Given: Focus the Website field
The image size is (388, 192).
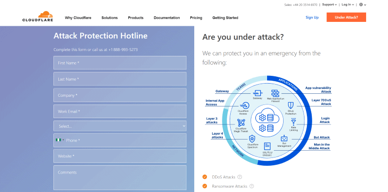Looking at the screenshot, I should pos(120,156).
